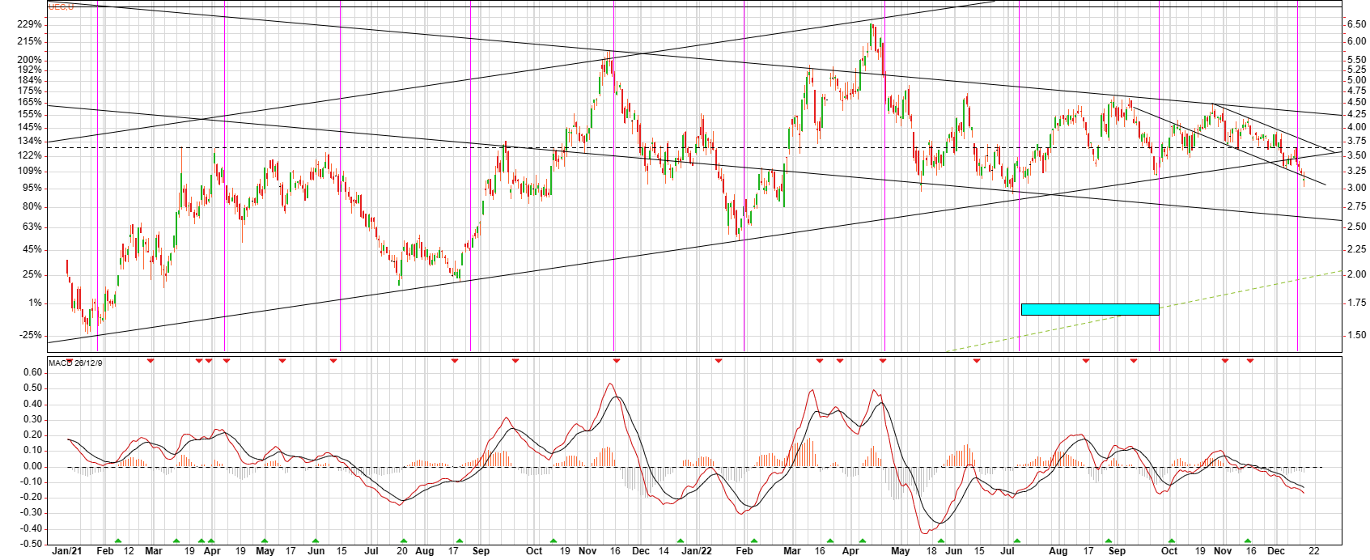Click red down-triangle directly right of MACD label
1370x560 pixels.
pyautogui.click(x=151, y=360)
